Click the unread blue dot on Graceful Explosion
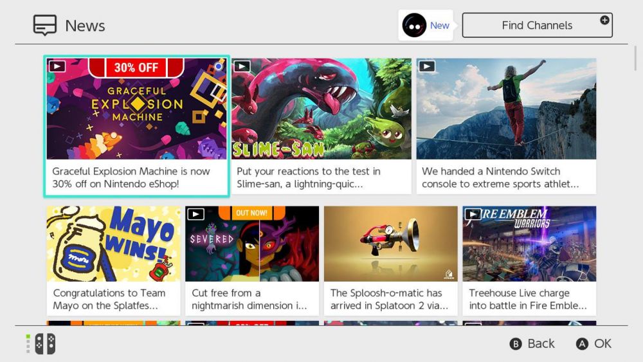 (x=219, y=66)
